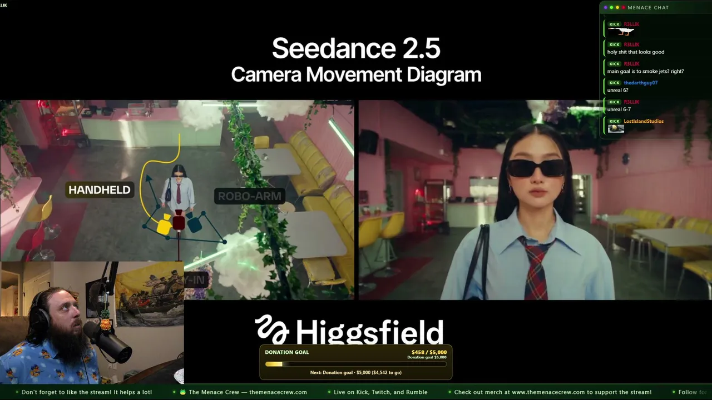Click the KICK badge above the goose emote

coord(614,24)
